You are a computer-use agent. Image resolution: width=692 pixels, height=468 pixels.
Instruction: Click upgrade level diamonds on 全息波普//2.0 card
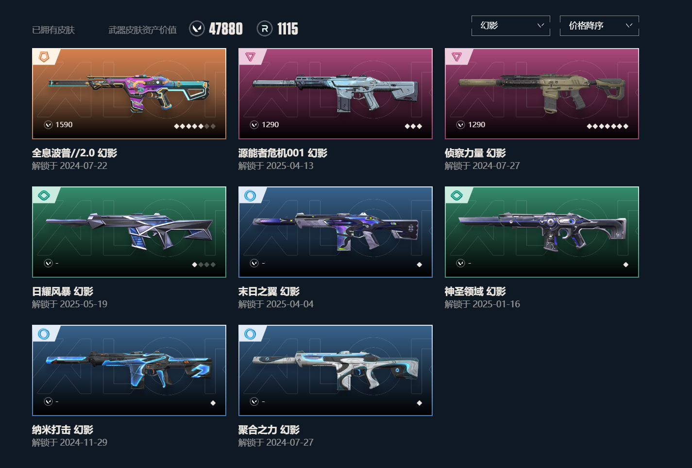tap(195, 126)
